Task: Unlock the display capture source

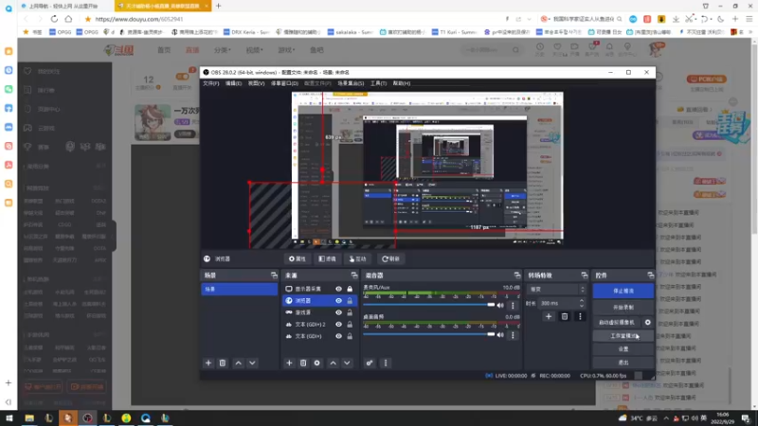Action: coord(350,289)
